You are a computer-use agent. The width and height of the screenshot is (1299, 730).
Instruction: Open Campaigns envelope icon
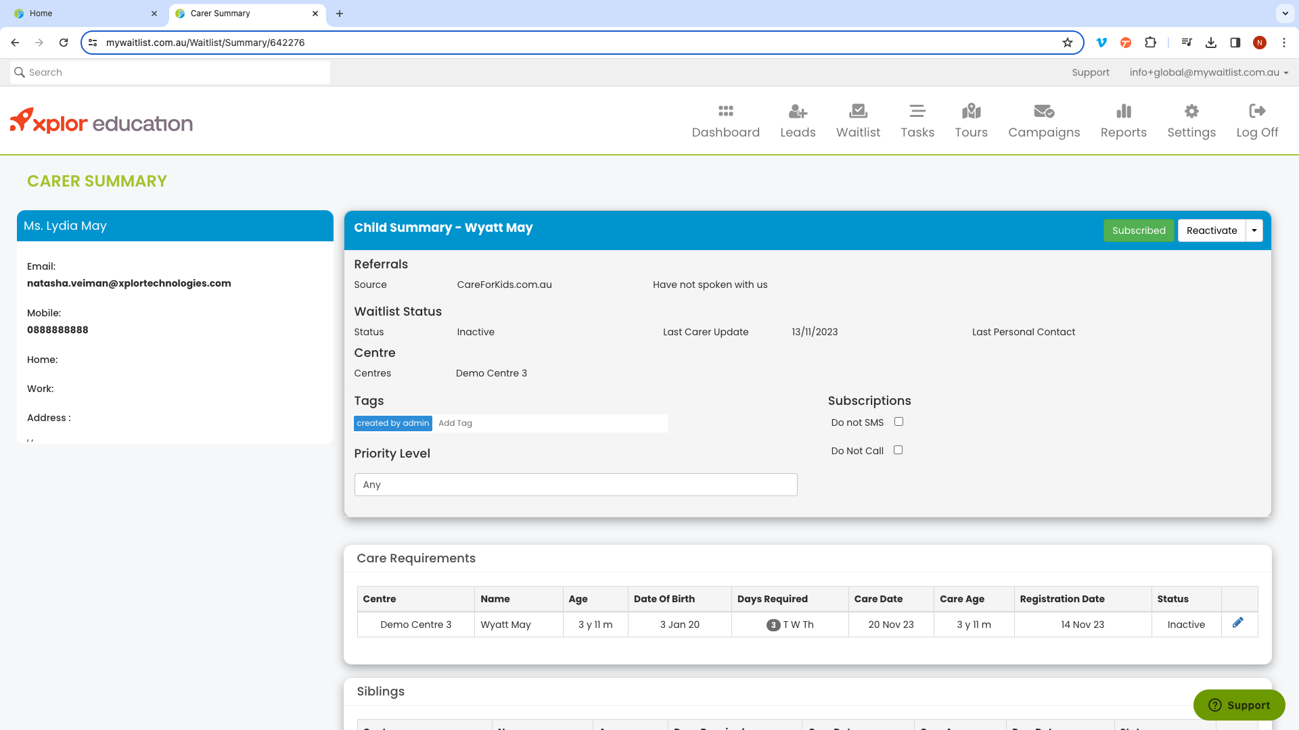pyautogui.click(x=1044, y=111)
